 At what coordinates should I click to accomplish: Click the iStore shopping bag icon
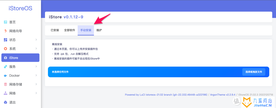[x=5, y=58]
